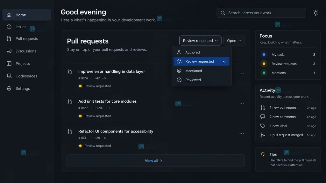Click the Issues circle-dot icon

click(9, 27)
